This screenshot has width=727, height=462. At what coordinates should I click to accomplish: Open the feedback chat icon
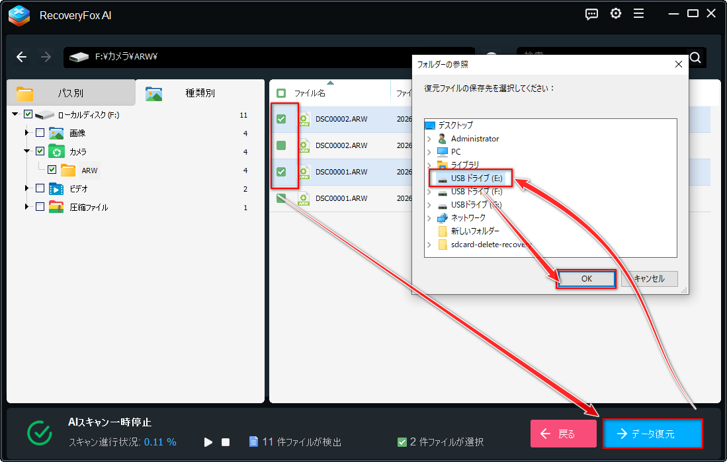pyautogui.click(x=591, y=13)
